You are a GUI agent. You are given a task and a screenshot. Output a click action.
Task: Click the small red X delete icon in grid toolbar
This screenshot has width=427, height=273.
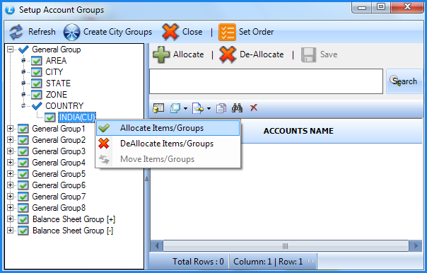pos(254,108)
